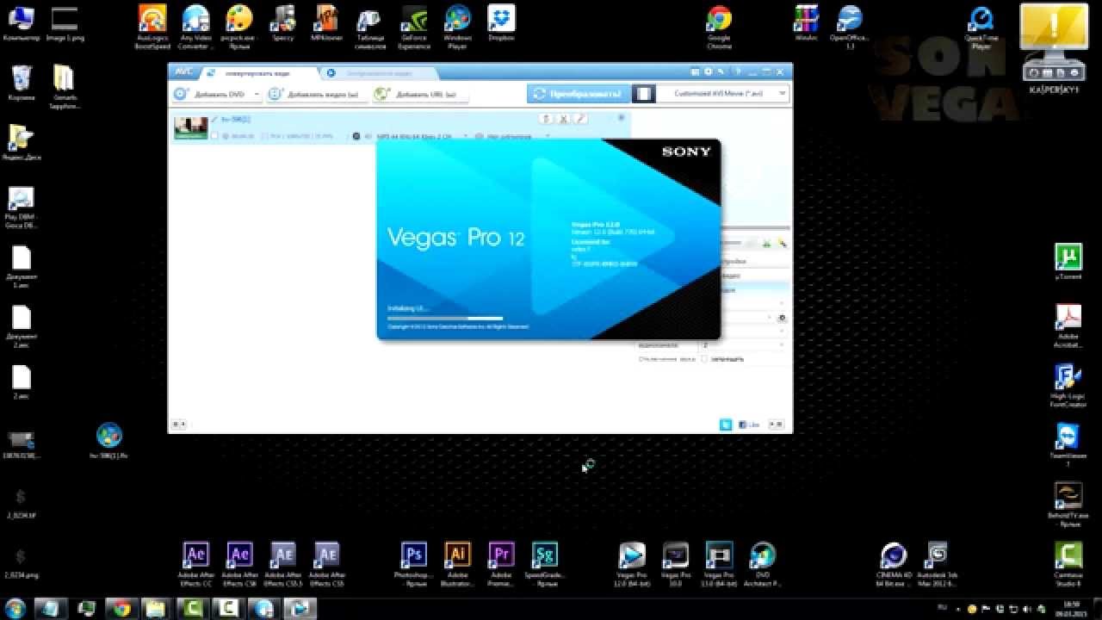Open SpeedGrade desktop shortcut

tap(545, 564)
